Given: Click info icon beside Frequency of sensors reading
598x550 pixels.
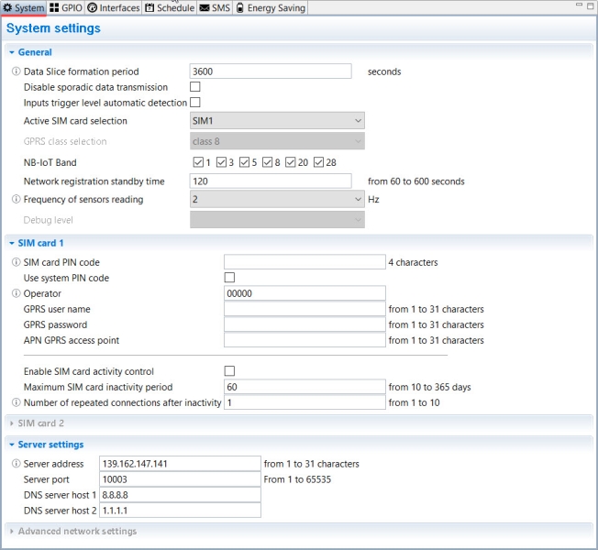Looking at the screenshot, I should click(16, 199).
